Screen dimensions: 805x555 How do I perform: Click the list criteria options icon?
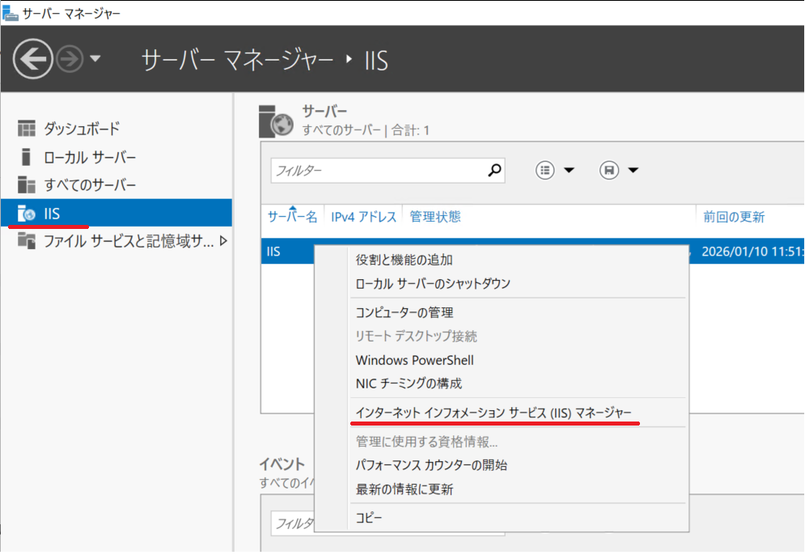tap(544, 170)
